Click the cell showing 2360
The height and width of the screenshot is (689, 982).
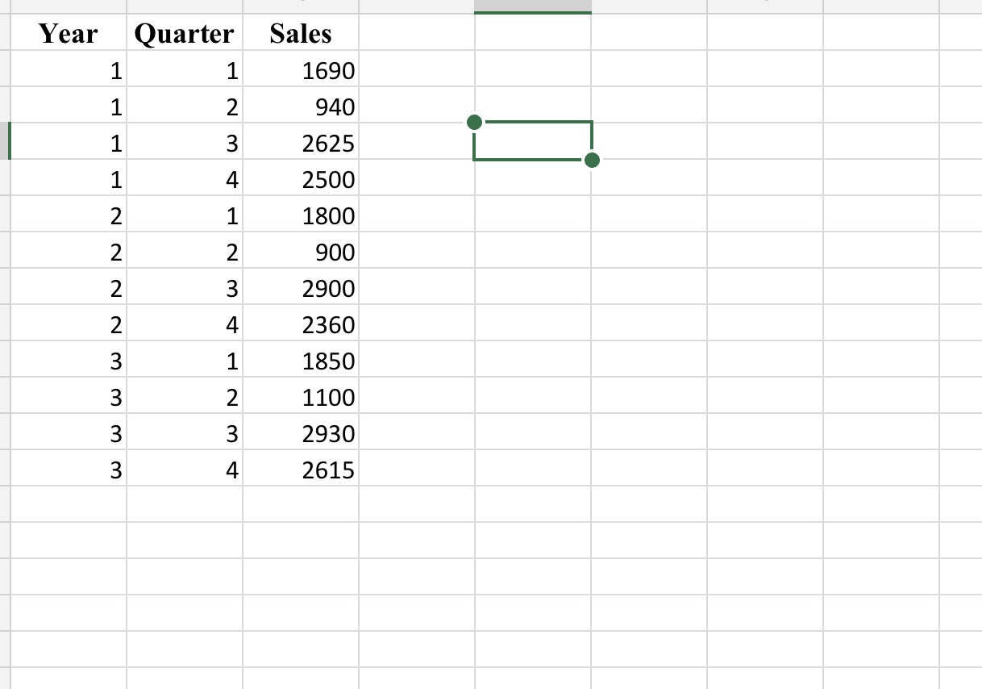[329, 324]
